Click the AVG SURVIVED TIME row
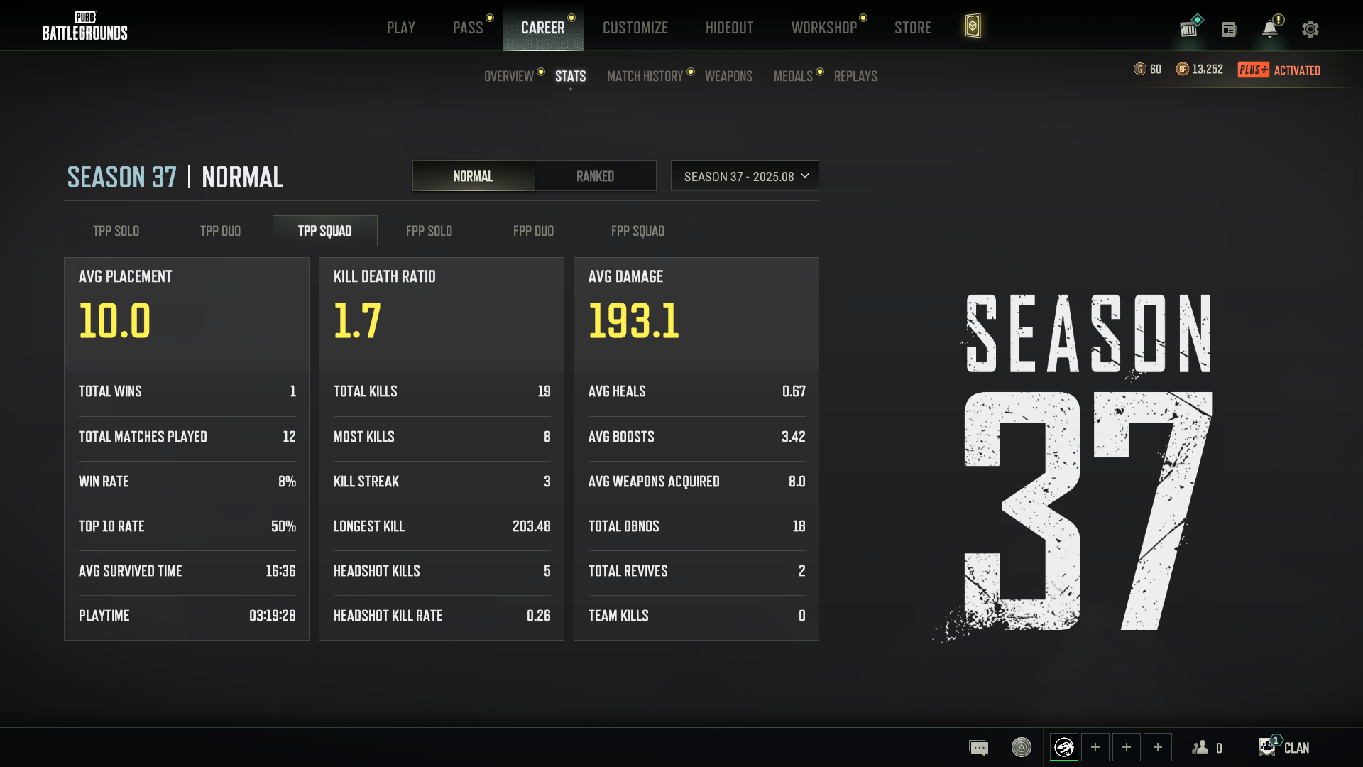Screen dimensions: 1363x767 (187, 571)
